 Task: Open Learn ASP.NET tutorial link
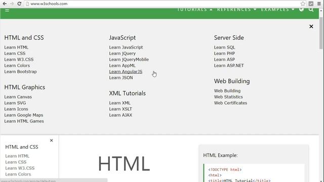click(229, 66)
